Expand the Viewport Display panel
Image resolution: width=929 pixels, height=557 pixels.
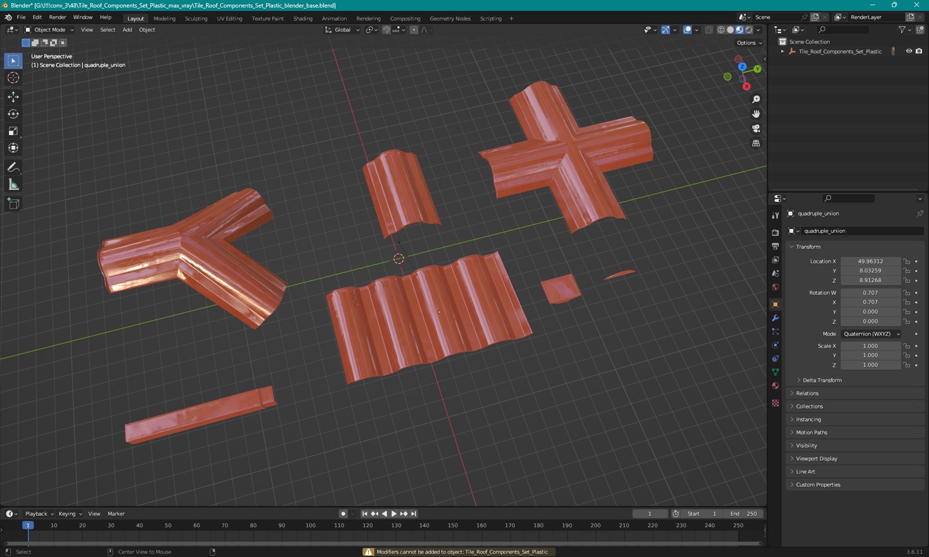pyautogui.click(x=816, y=458)
